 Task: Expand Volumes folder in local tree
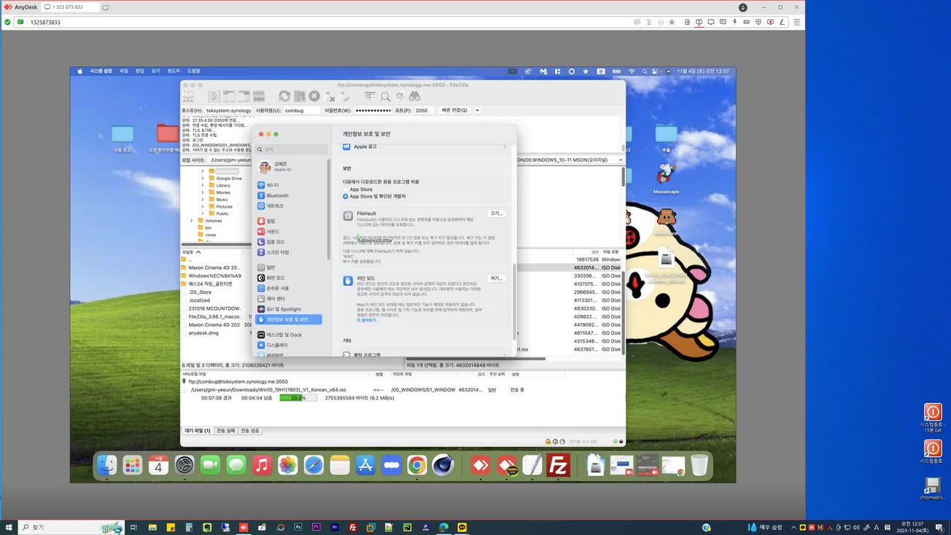[x=192, y=220]
